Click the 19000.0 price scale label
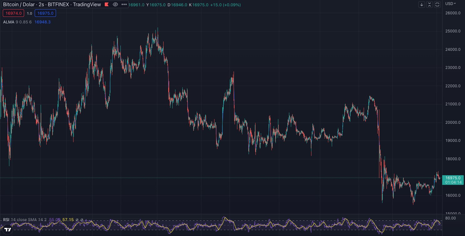 [453, 141]
